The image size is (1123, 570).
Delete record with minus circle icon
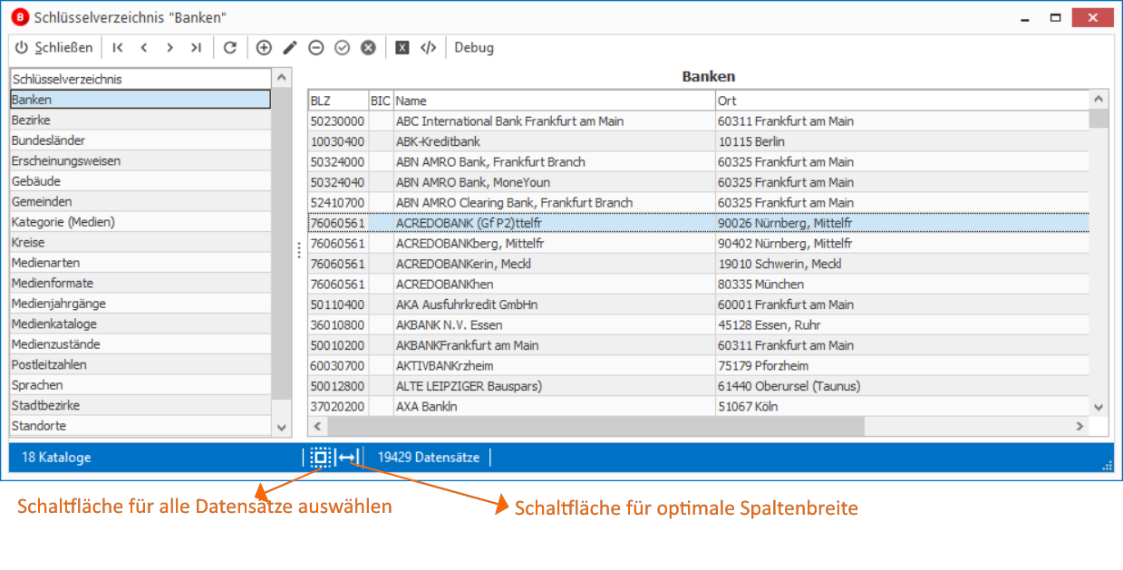tap(316, 48)
